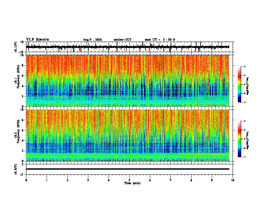
Task: Click the 5 tick on ch.3(V) axis
Action: point(23,164)
